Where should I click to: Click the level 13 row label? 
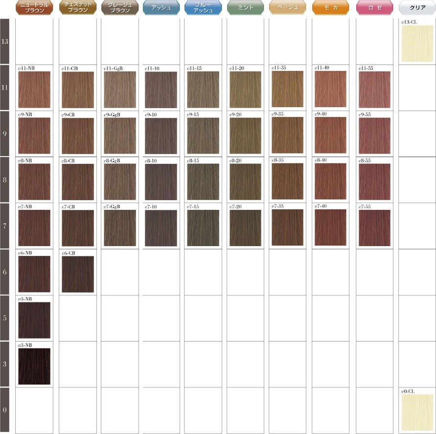(5, 42)
